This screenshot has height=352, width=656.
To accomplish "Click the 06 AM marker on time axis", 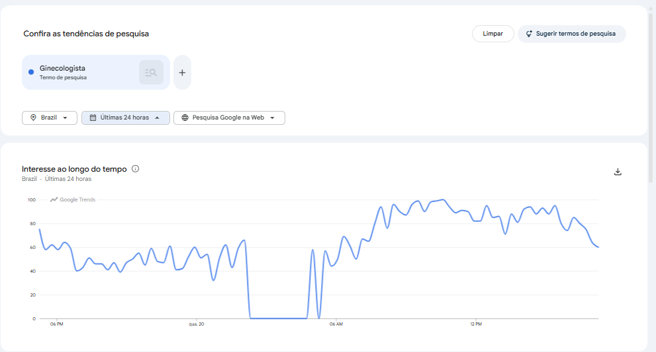I will coord(336,324).
